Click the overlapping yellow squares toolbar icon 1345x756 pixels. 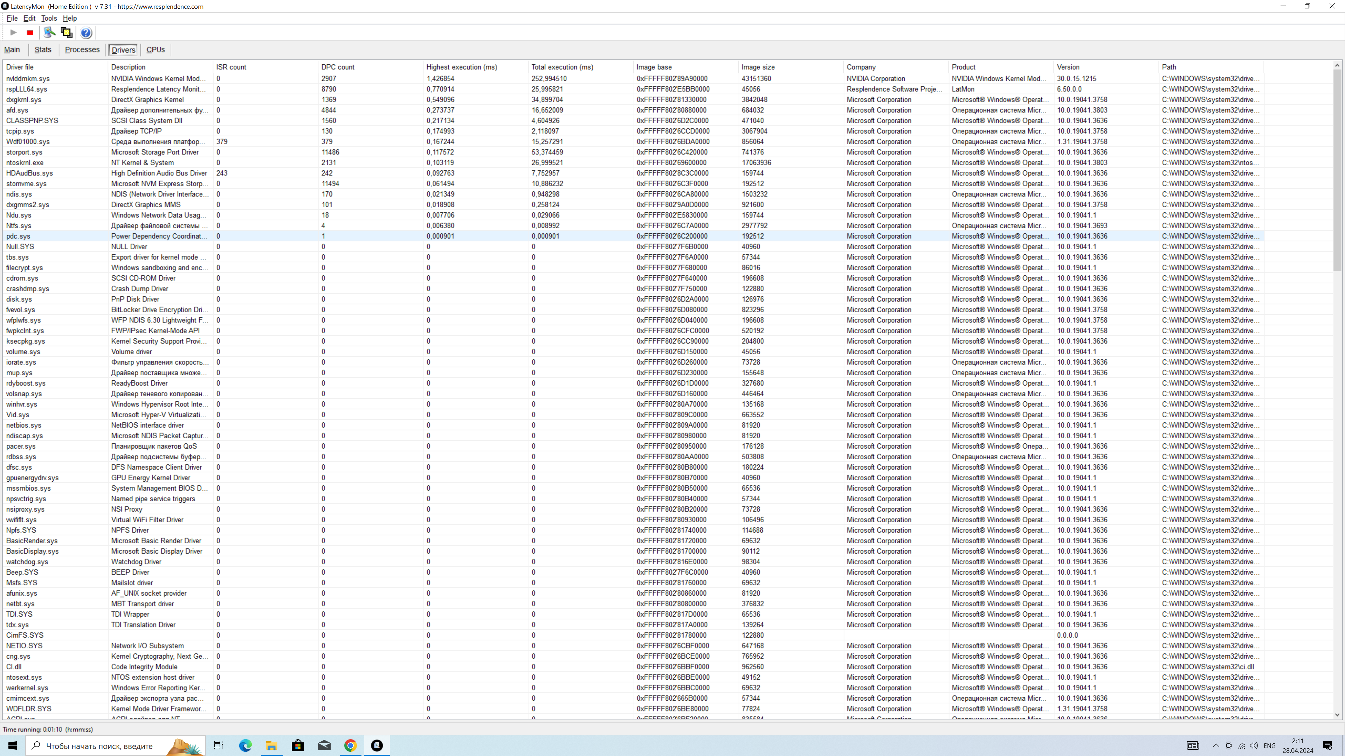[x=66, y=32]
